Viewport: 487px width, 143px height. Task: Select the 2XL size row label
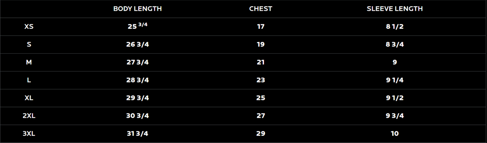click(x=29, y=115)
